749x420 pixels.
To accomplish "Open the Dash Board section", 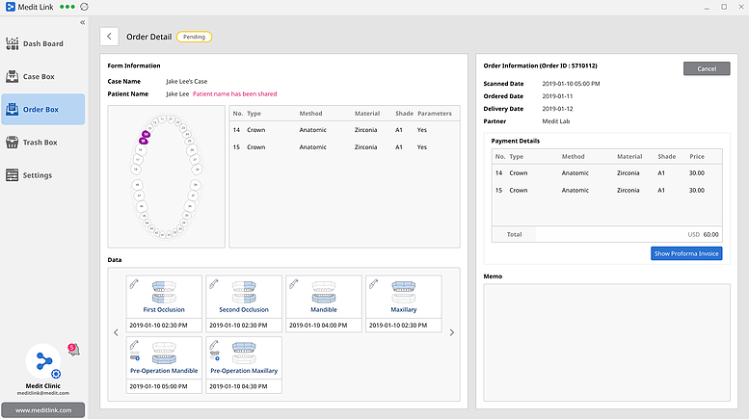I will [42, 43].
